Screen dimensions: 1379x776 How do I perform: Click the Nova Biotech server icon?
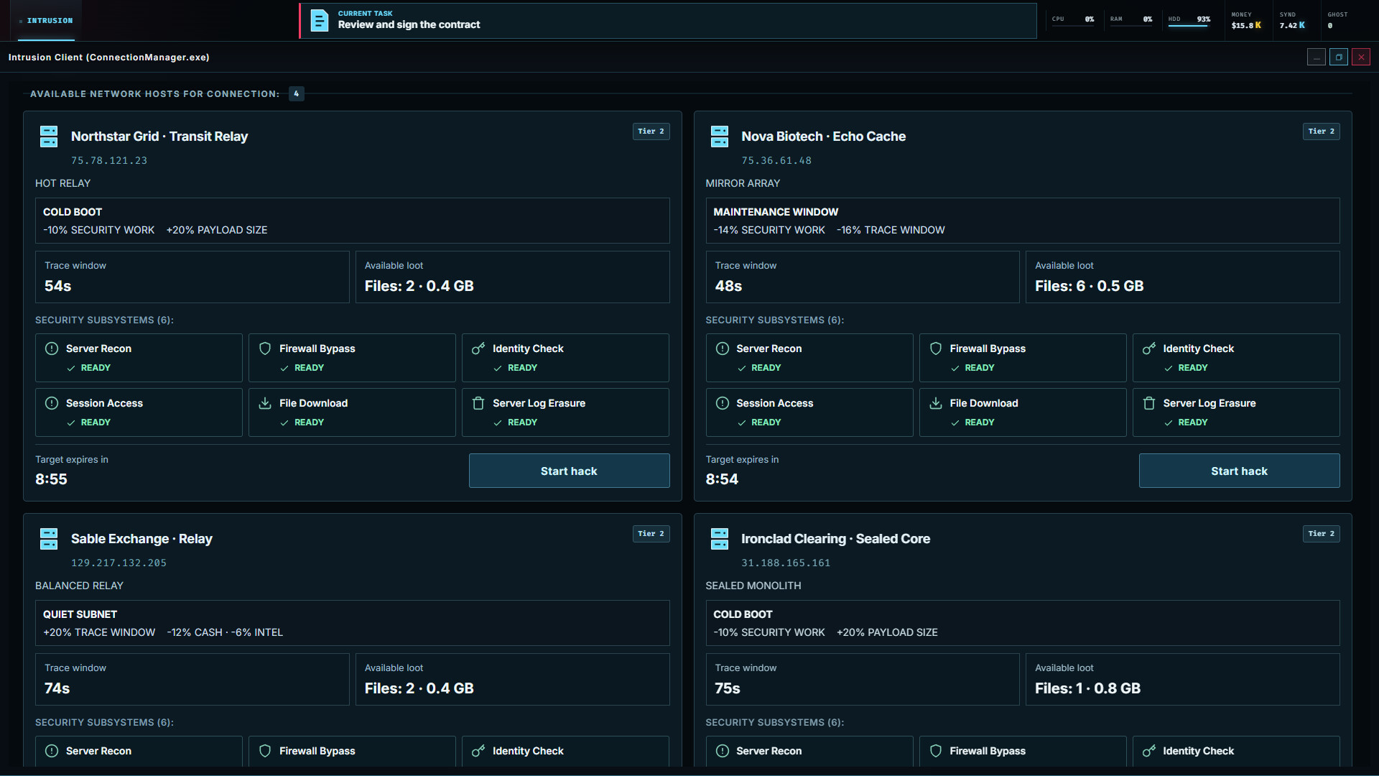pos(719,137)
